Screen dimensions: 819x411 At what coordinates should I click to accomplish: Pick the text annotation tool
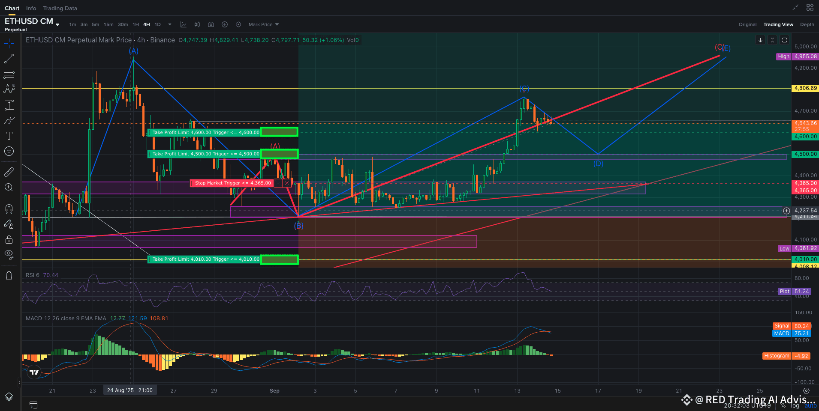click(x=9, y=136)
